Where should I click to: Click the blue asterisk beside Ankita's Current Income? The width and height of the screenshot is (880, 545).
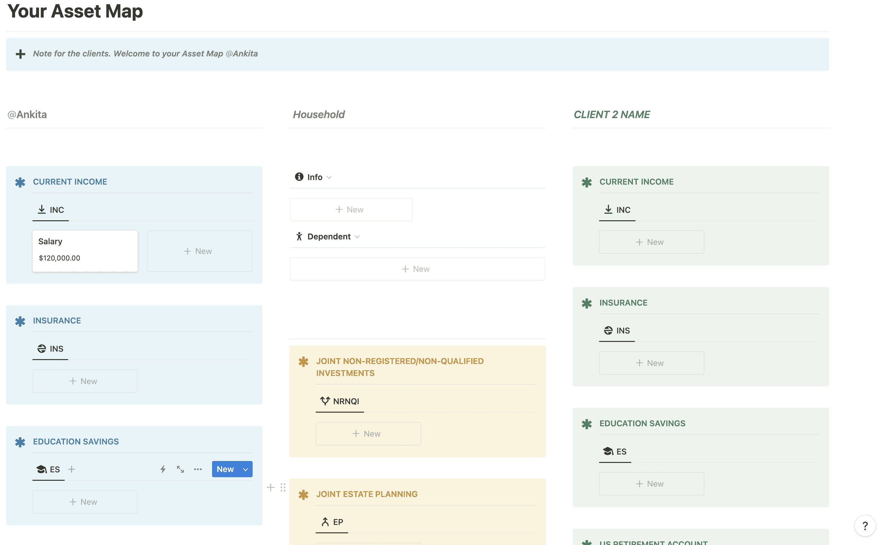coord(20,182)
